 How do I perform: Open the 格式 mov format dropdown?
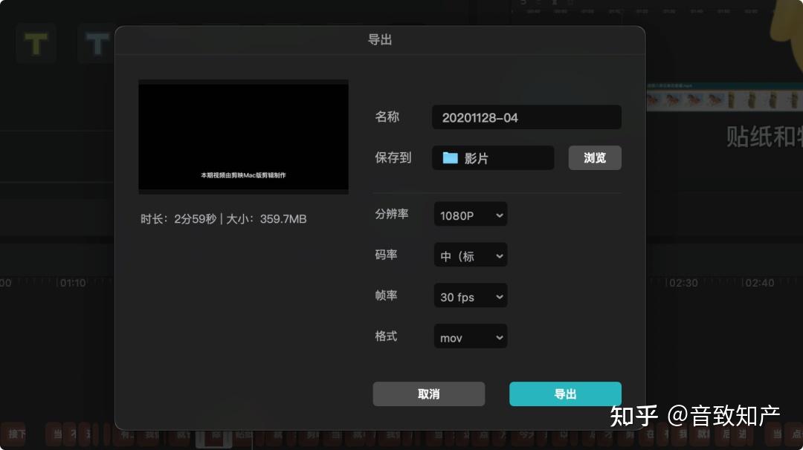click(x=470, y=336)
